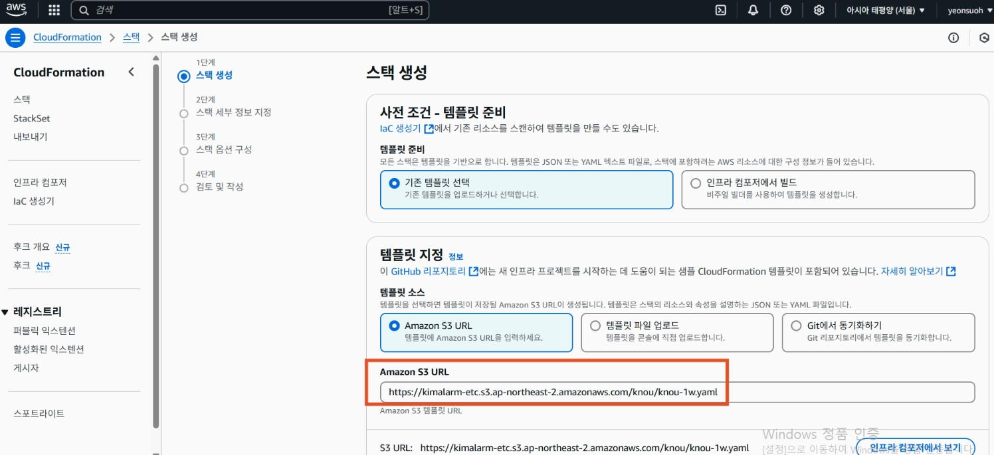Open the GitHub 리포지토리 link
The width and height of the screenshot is (994, 455).
pos(429,271)
